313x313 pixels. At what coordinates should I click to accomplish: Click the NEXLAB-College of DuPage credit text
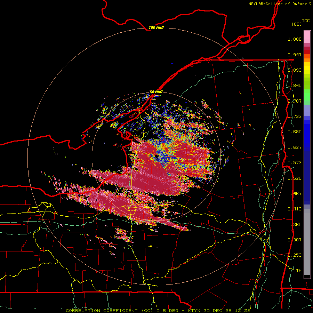pos(278,4)
